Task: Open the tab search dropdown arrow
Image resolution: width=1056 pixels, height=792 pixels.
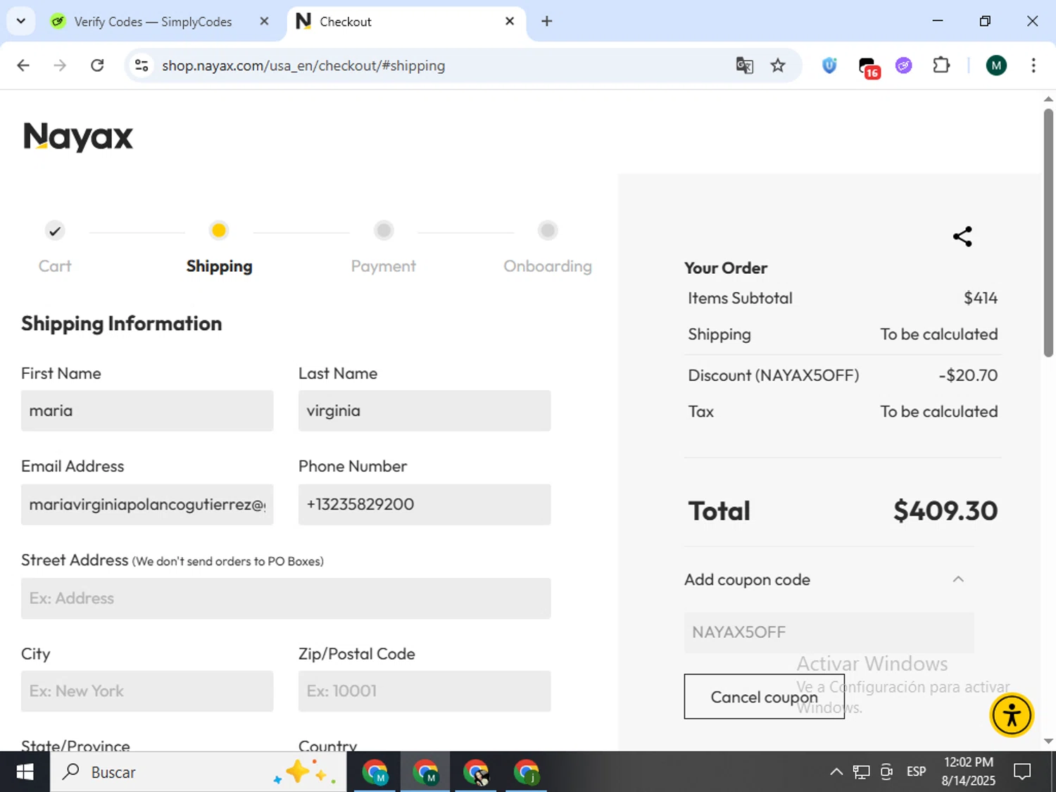Action: point(21,21)
